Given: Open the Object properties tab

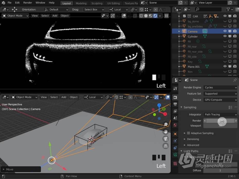Looking at the screenshot, I should coord(175,134).
